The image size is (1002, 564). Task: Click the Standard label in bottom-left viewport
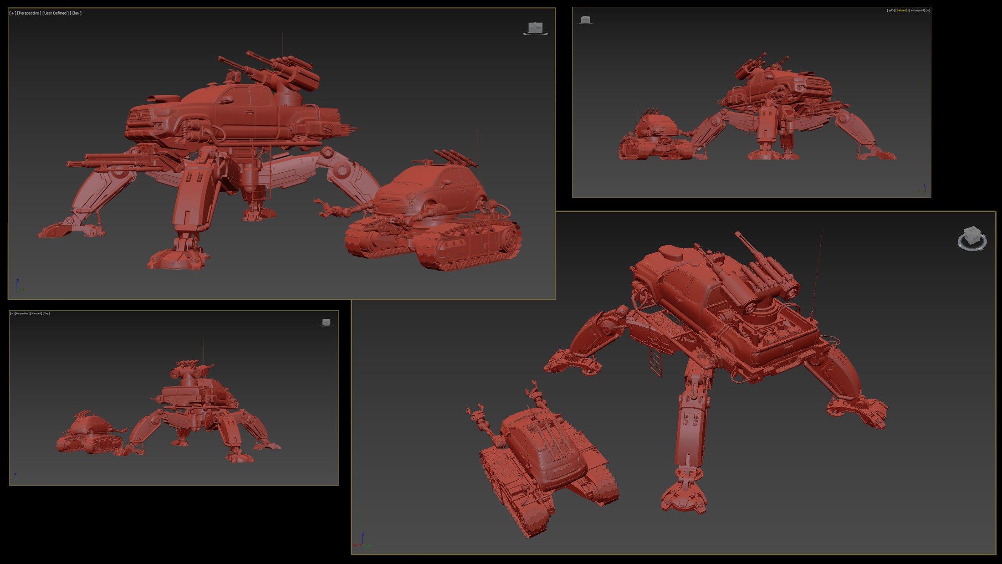[x=36, y=313]
